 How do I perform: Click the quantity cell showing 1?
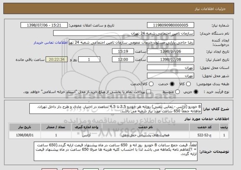(56, 135)
